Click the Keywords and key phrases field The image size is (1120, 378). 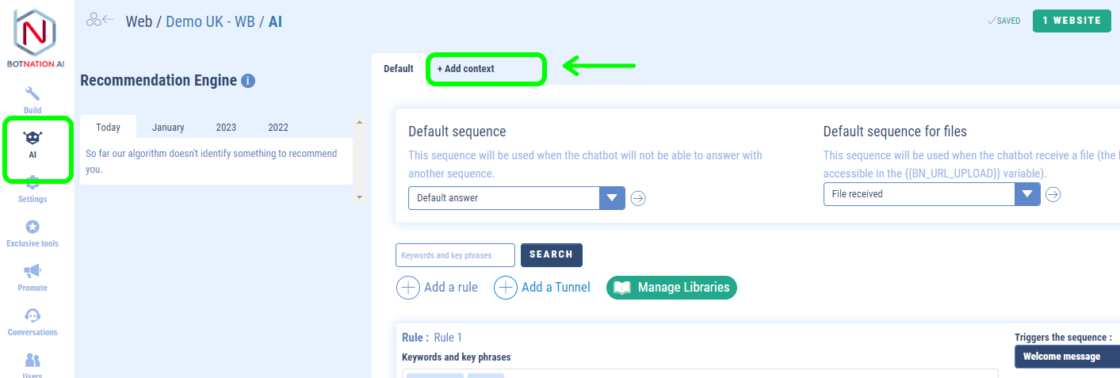[x=455, y=255]
